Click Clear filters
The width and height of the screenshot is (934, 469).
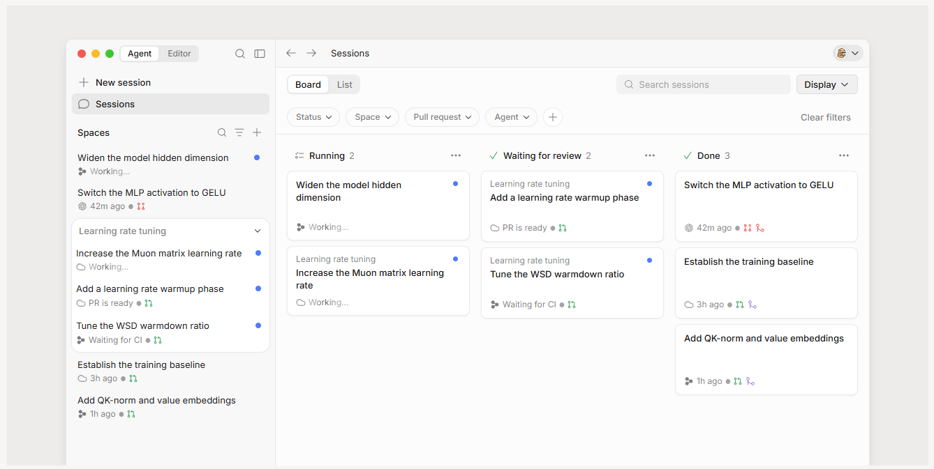[826, 117]
